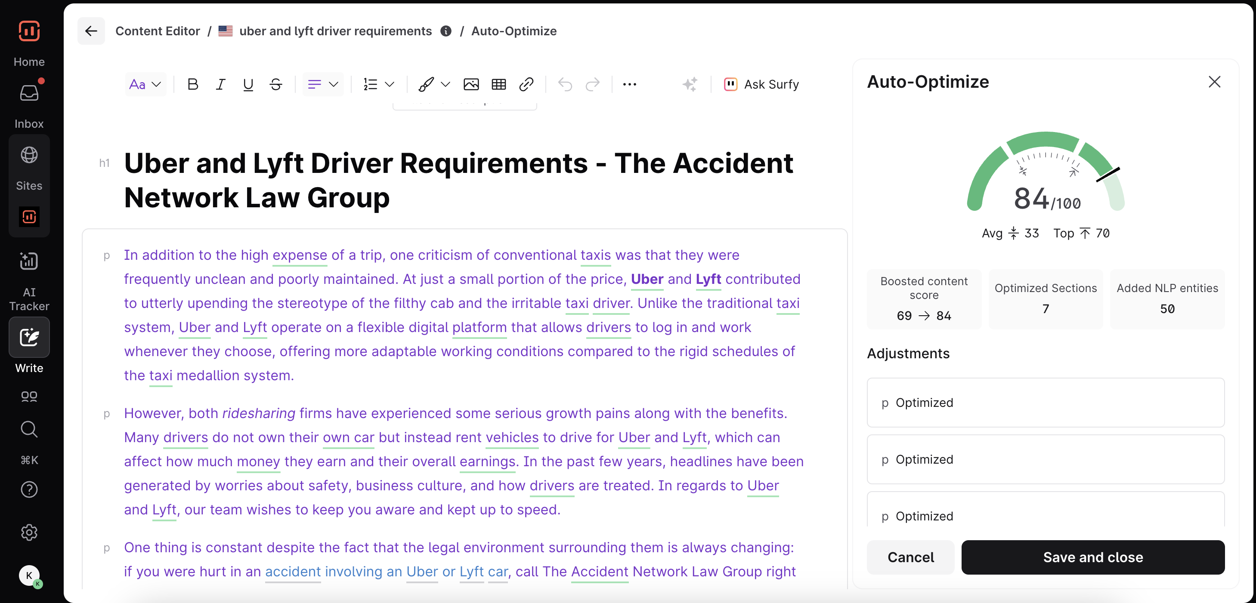This screenshot has height=603, width=1256.
Task: Click the linked text accident involving an Uber or Lyft car
Action: [386, 571]
